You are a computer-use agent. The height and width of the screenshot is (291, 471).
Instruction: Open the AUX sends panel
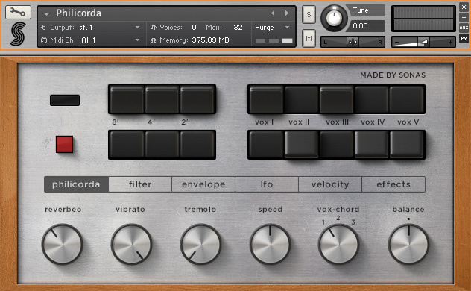(x=464, y=28)
